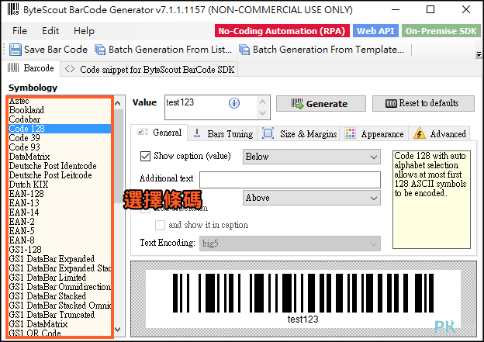484x342 pixels.
Task: Click Batch Generation From Template in toolbar
Action: (x=322, y=50)
